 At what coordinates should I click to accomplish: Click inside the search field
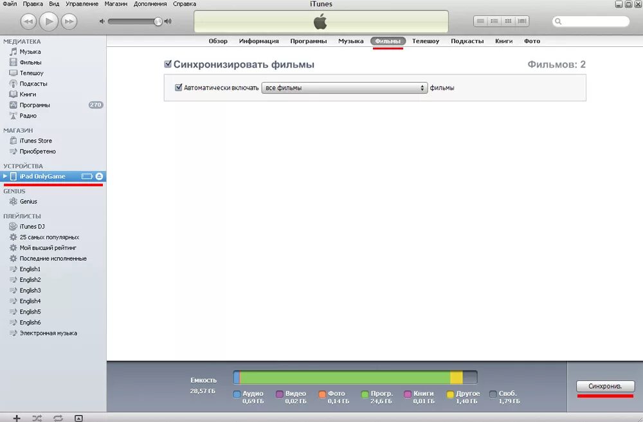tap(590, 21)
